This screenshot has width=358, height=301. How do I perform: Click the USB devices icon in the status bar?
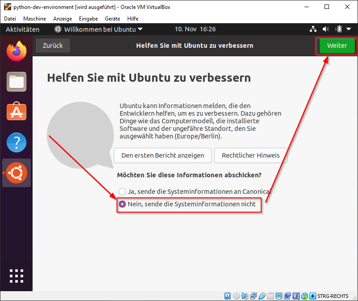pos(262,296)
